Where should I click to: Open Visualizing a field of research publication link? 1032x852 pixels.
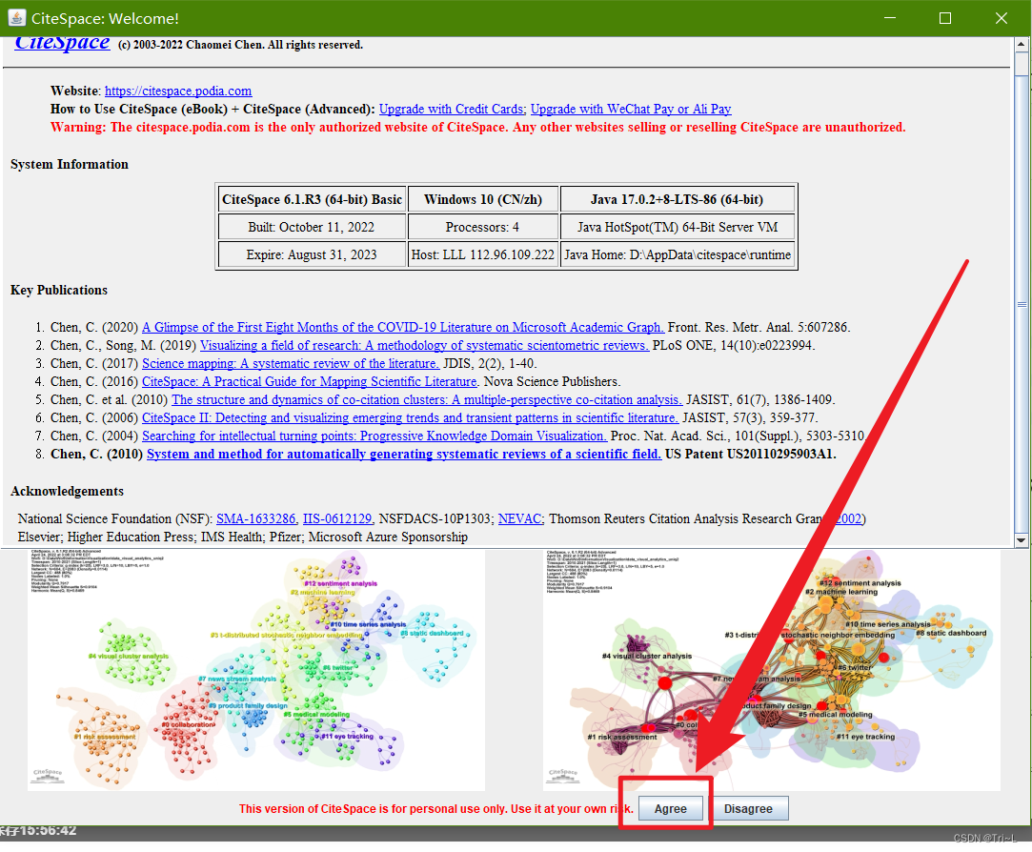[x=424, y=346]
